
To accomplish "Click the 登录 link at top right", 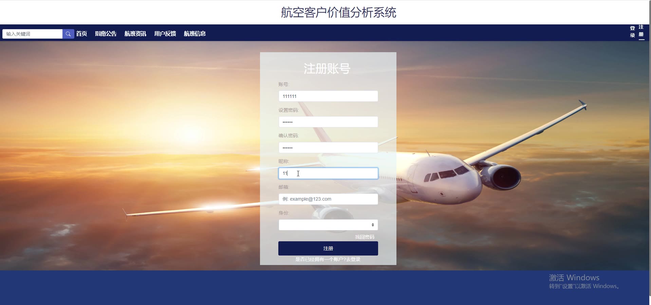I will [632, 32].
